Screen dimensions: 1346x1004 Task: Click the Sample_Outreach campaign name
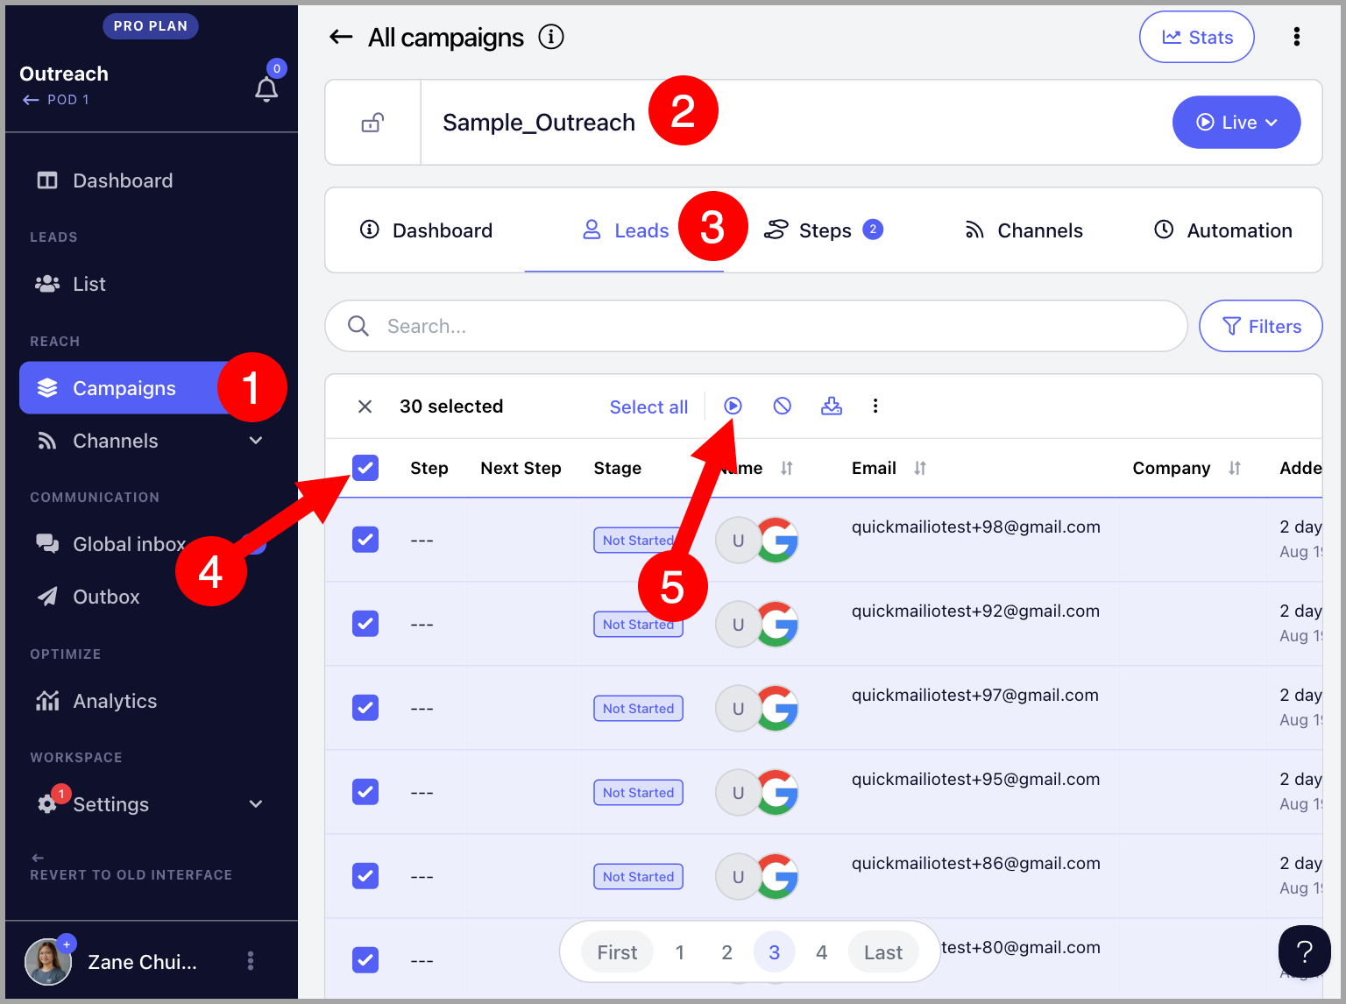(539, 123)
